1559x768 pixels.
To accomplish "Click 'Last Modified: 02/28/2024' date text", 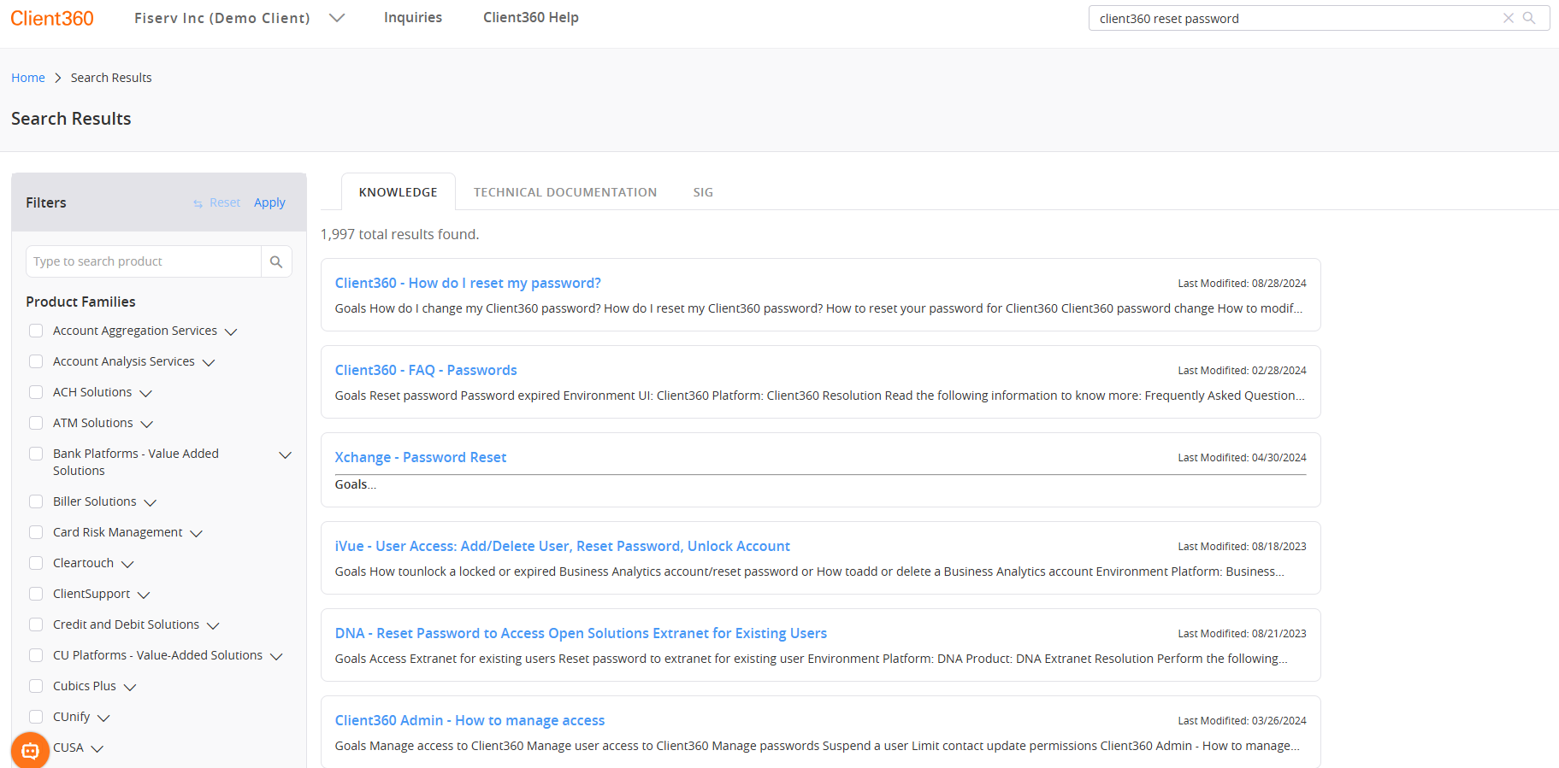I will (1242, 371).
